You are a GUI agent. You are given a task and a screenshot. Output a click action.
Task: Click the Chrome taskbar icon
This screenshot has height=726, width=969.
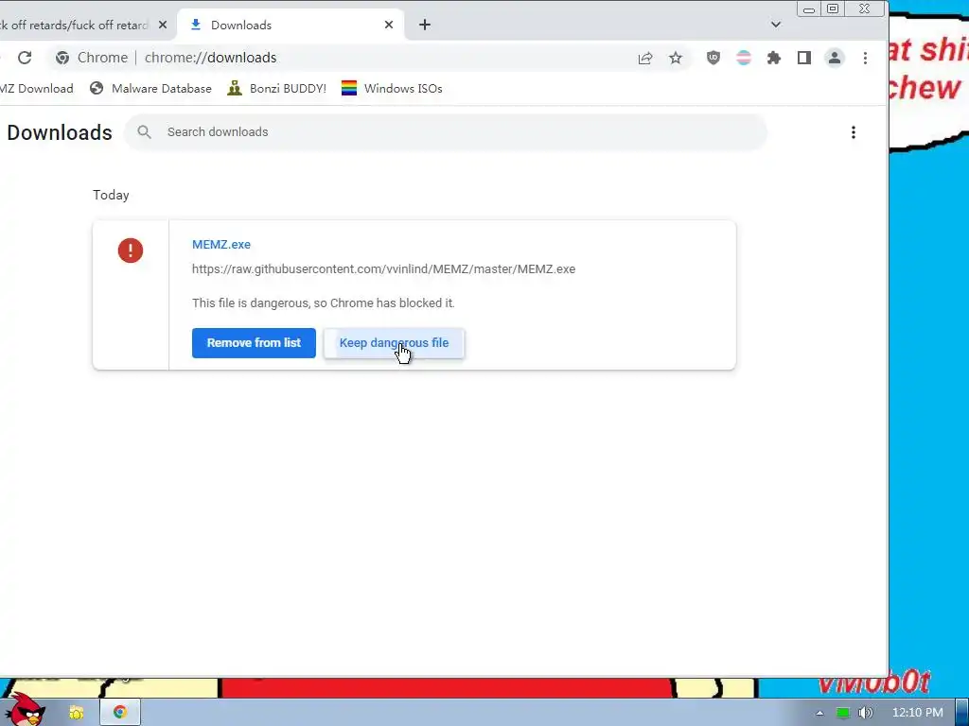click(120, 713)
